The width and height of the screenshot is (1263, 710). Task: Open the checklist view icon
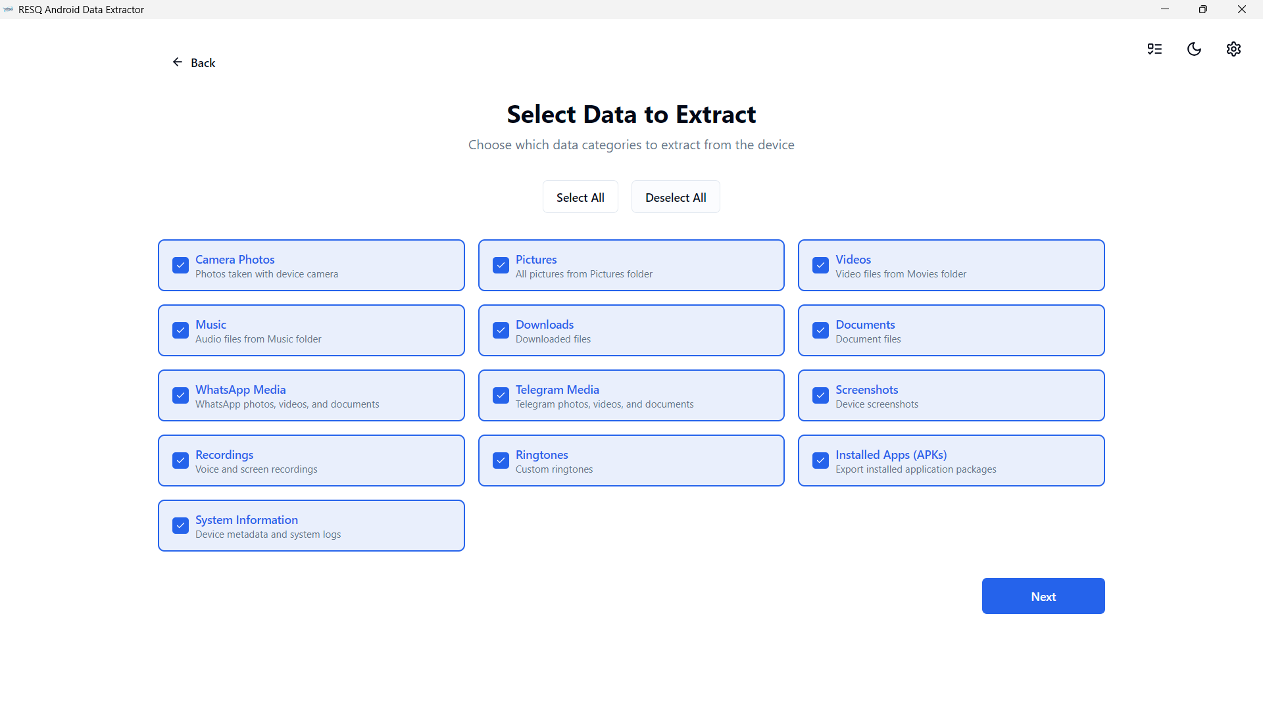[1154, 49]
